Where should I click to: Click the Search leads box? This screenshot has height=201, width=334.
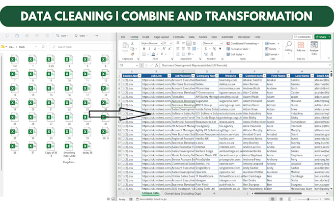point(82,47)
